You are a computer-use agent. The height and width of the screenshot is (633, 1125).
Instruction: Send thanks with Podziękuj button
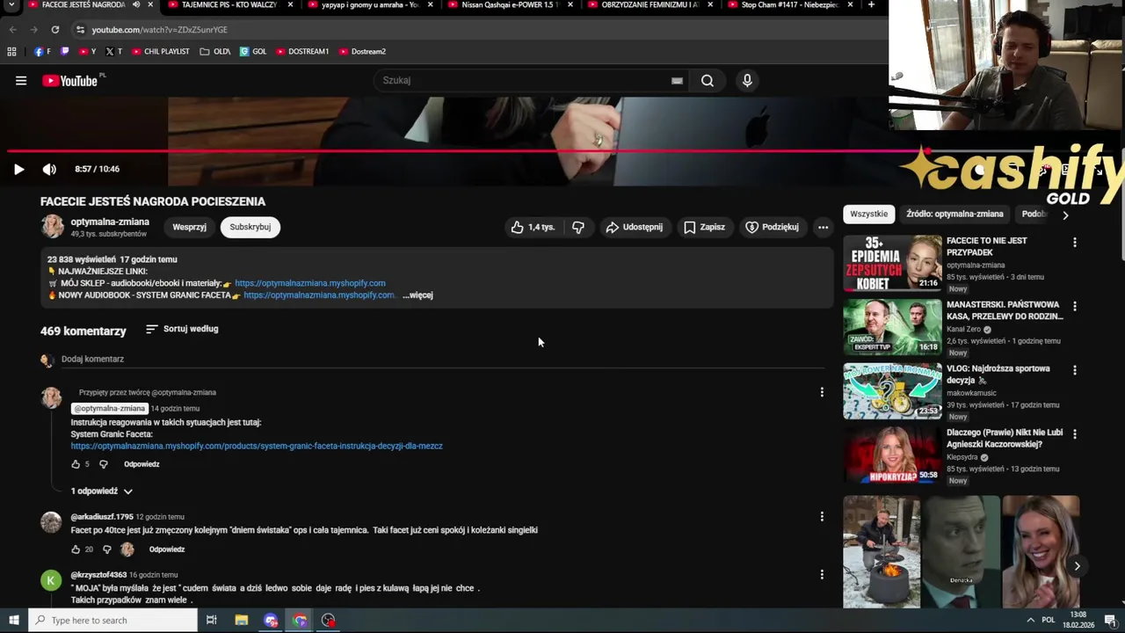[x=773, y=227]
